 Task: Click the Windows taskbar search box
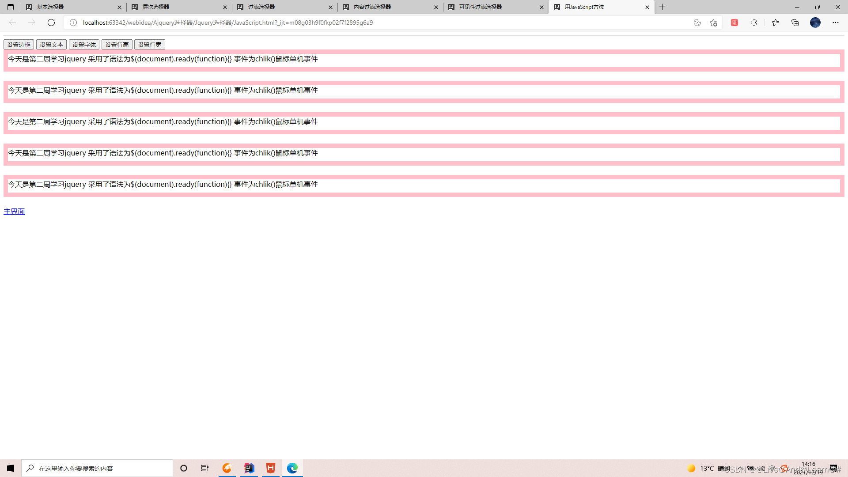tap(97, 468)
